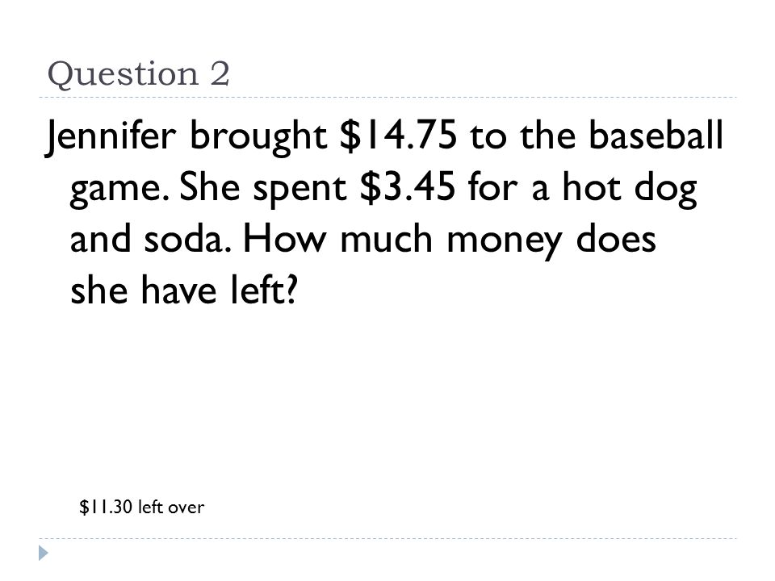This screenshot has width=775, height=581.
Task: Click the word "How" in the third line
Action: tap(285, 238)
